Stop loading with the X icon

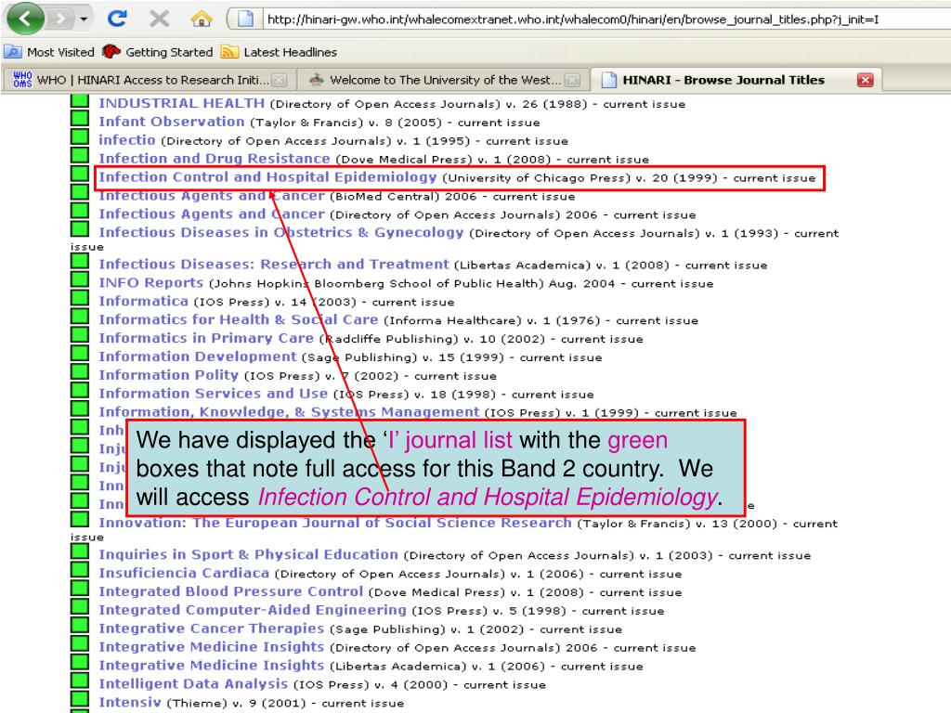(159, 19)
